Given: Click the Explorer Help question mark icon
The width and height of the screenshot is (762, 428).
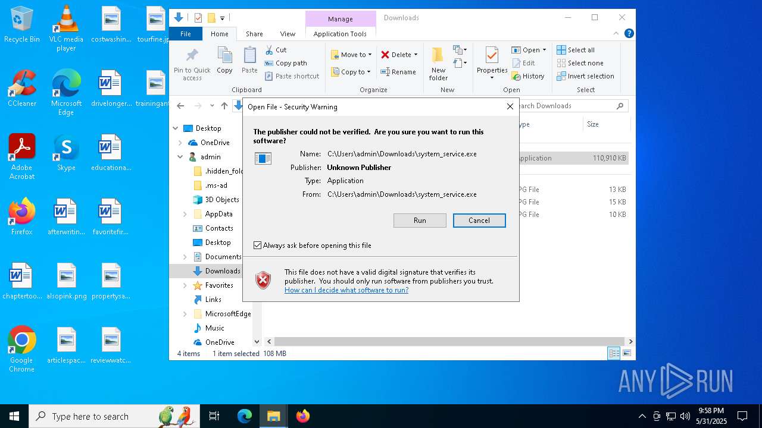Looking at the screenshot, I should [629, 34].
